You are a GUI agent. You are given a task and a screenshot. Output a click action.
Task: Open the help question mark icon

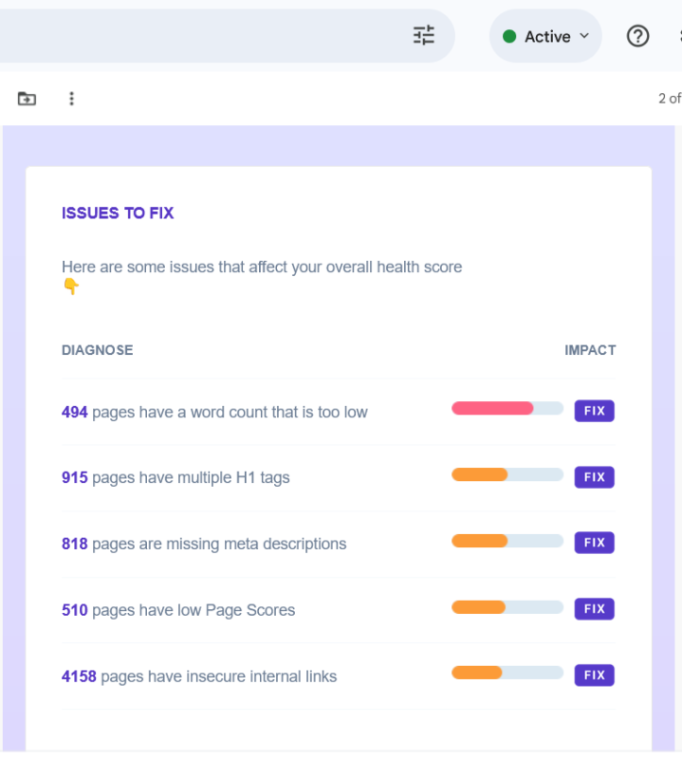tap(637, 36)
